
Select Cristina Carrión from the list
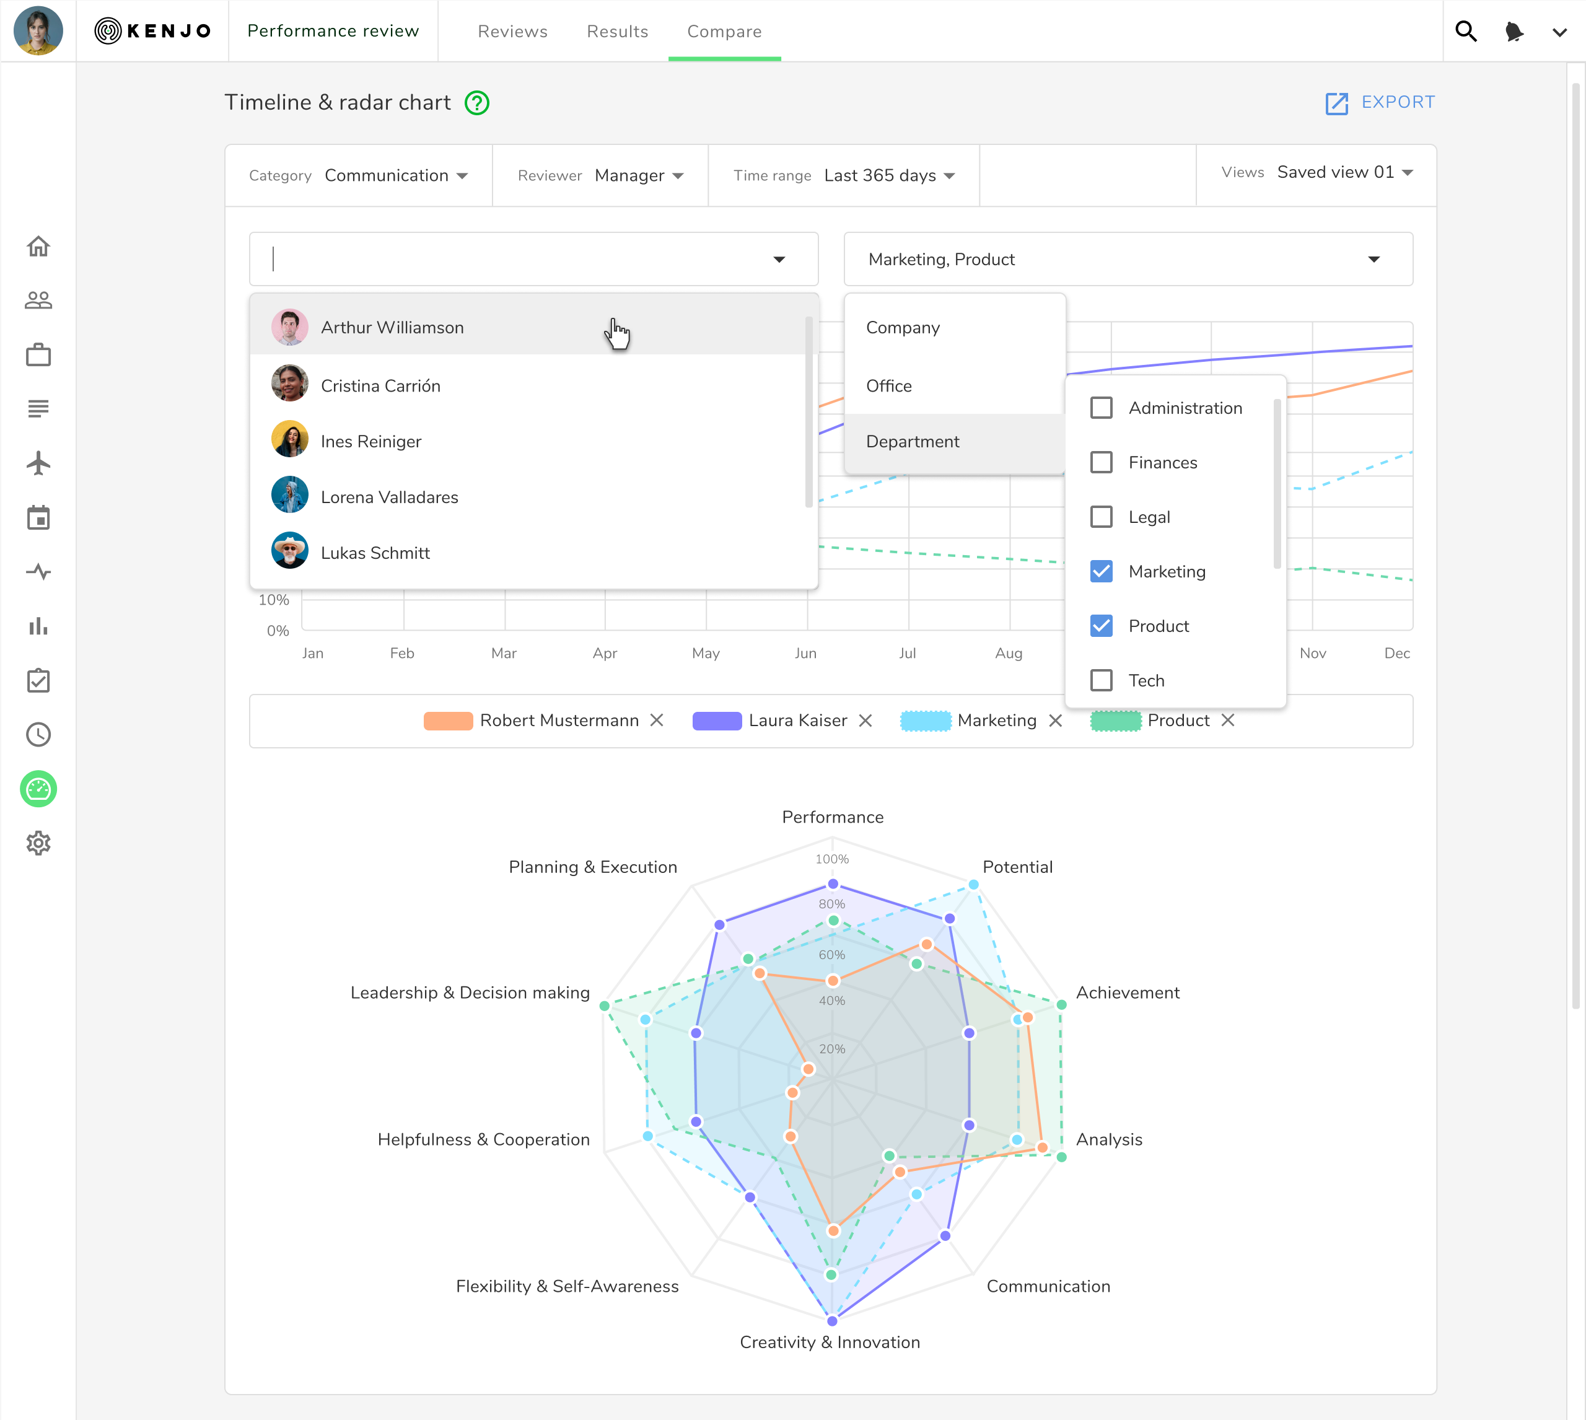click(x=380, y=386)
